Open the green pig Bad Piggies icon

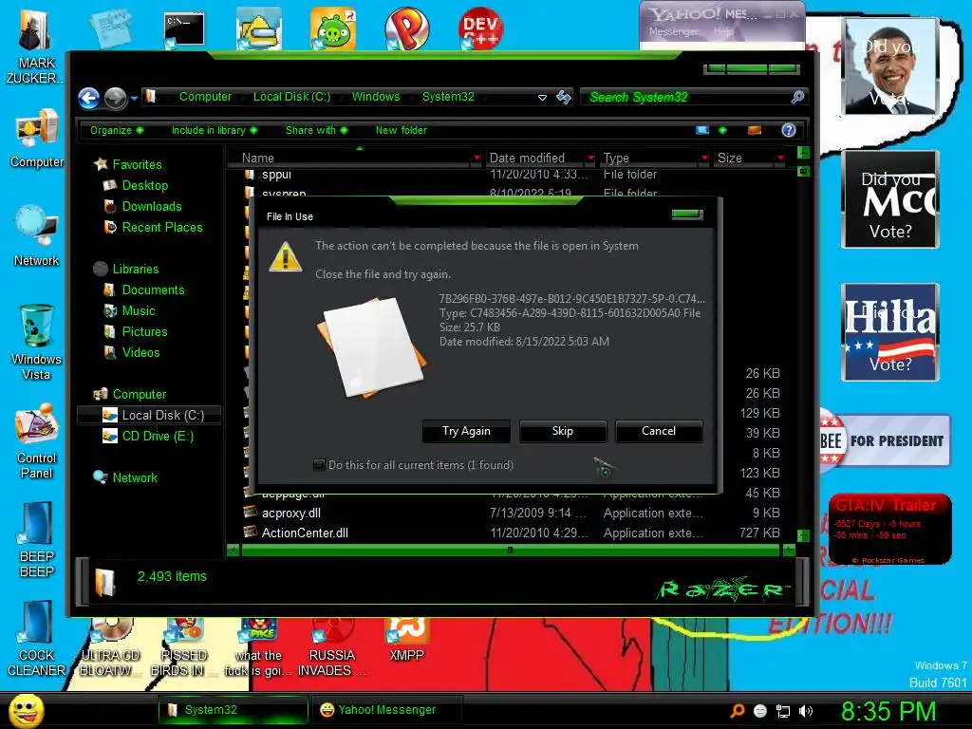point(333,28)
